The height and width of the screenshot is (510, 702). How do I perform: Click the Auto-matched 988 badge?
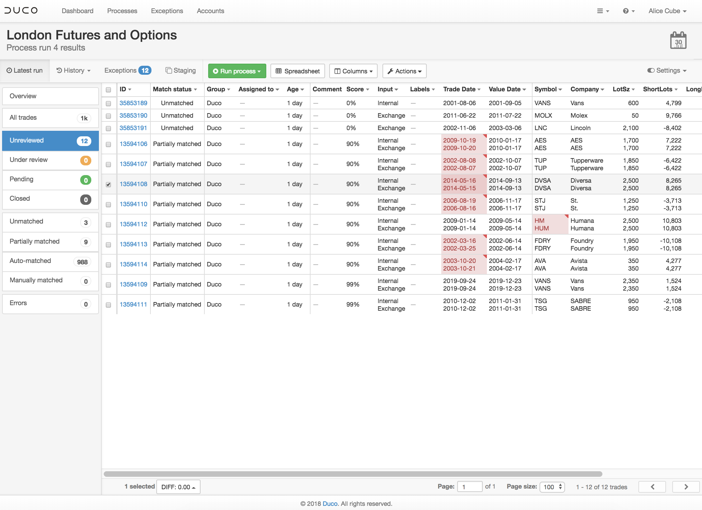82,262
